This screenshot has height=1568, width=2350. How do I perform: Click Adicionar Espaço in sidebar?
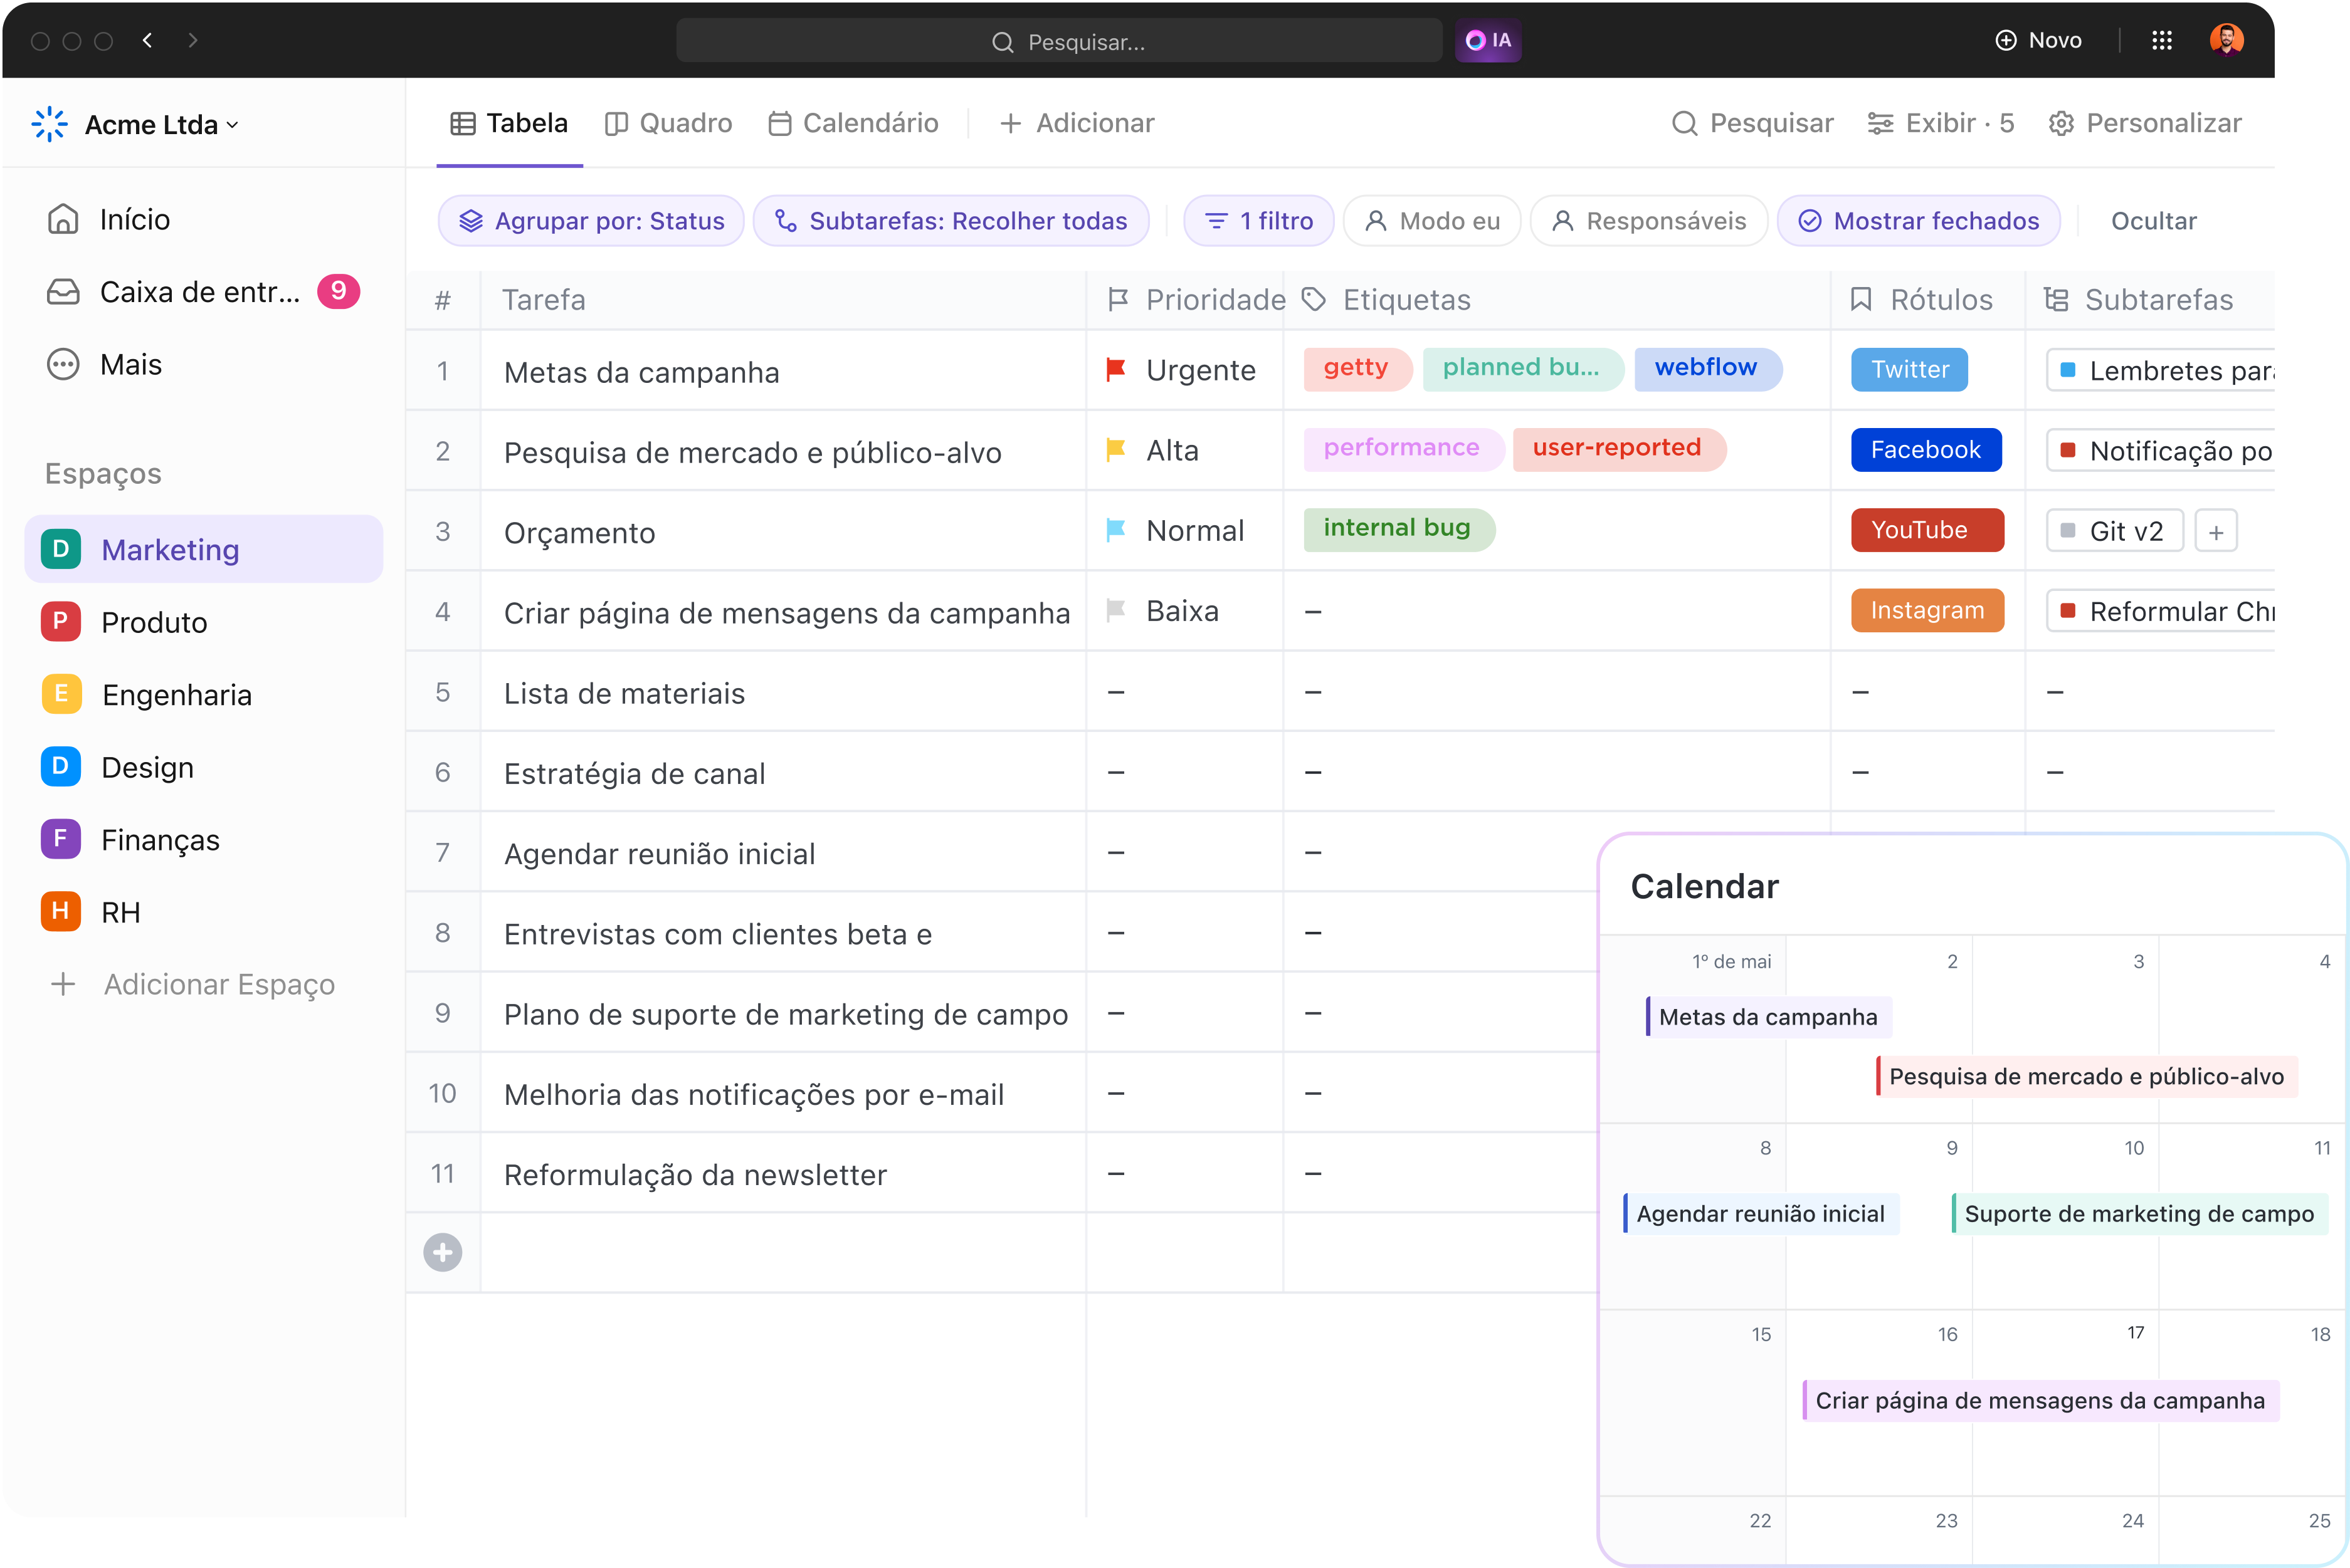(x=192, y=984)
